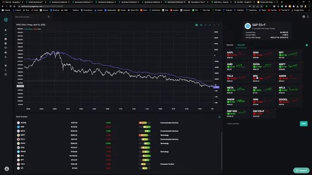Select the TSLA watchlist card

237,78
